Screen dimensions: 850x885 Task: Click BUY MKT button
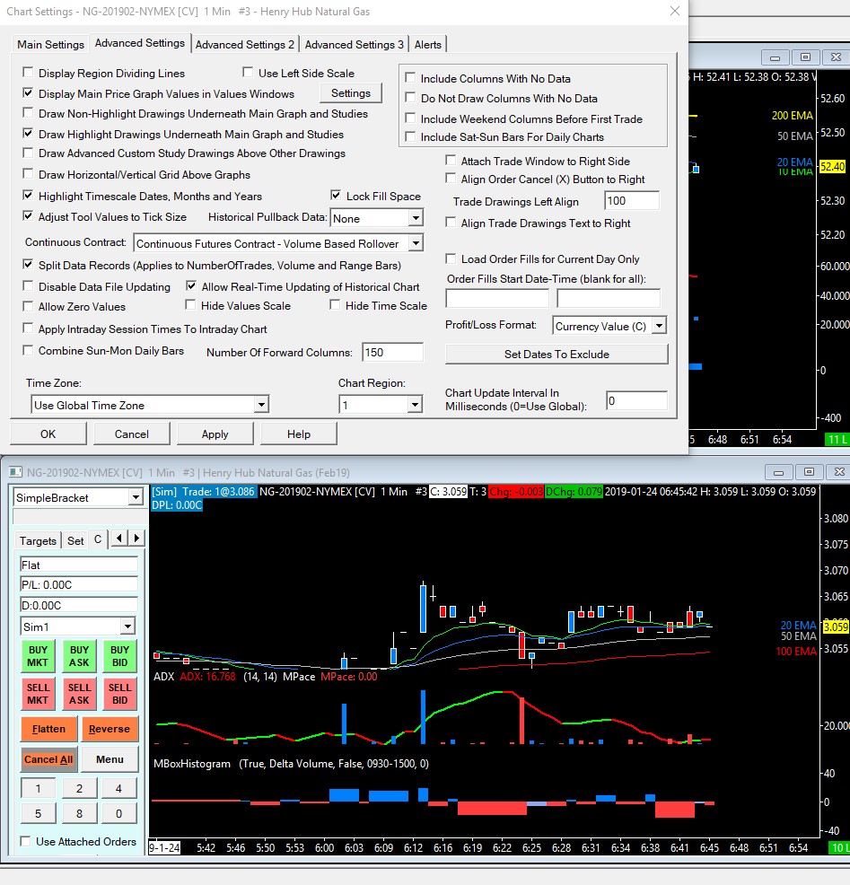38,656
